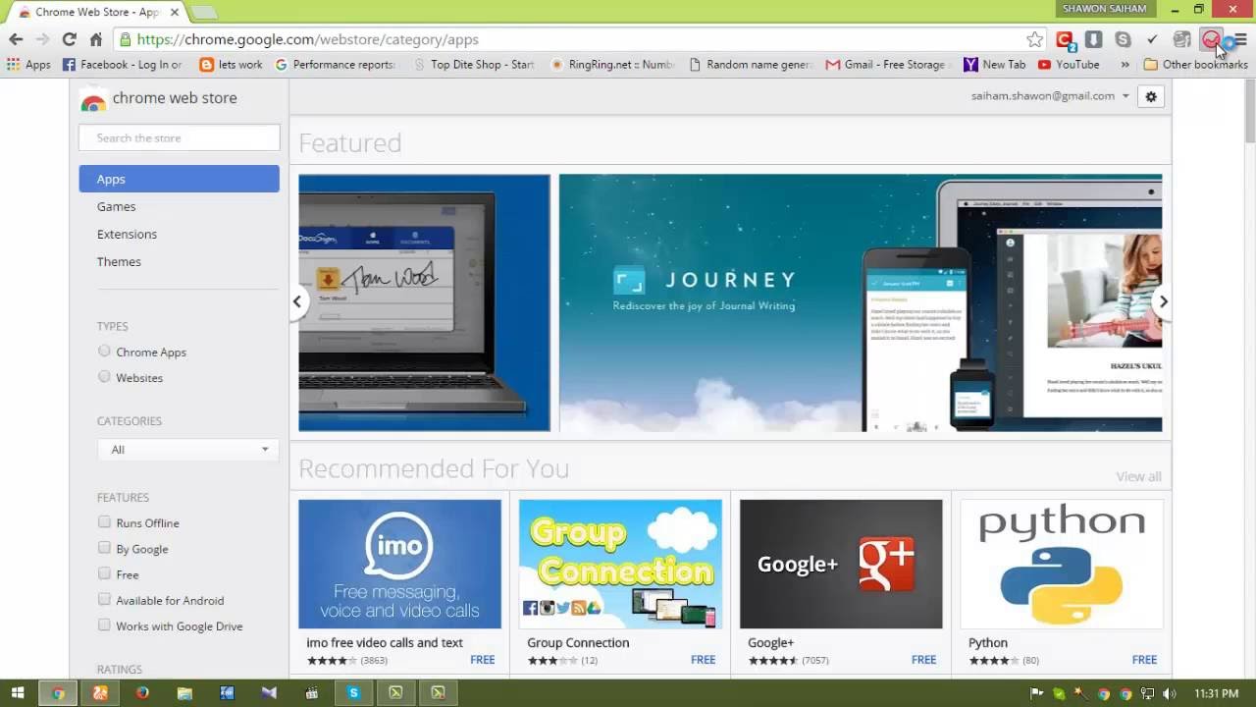Open a new tab button

tap(203, 12)
